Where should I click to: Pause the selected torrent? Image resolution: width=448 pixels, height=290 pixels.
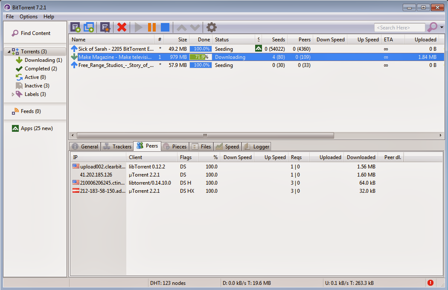[152, 27]
